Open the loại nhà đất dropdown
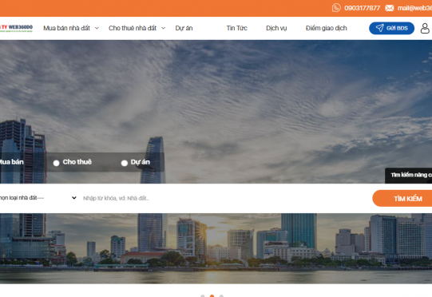432x297 pixels. [38, 198]
